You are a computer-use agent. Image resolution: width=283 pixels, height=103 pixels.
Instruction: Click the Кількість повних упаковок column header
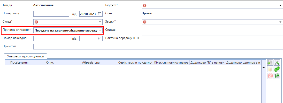tap(171, 63)
